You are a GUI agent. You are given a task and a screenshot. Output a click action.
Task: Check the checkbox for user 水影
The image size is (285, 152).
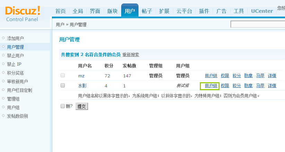tap(63, 85)
